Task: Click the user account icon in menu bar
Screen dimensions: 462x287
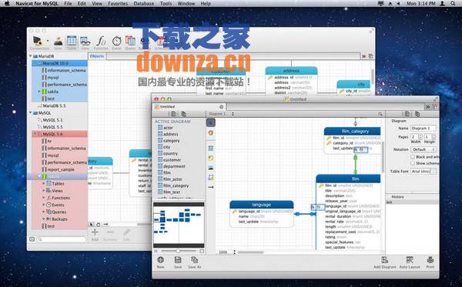Action: (442, 4)
